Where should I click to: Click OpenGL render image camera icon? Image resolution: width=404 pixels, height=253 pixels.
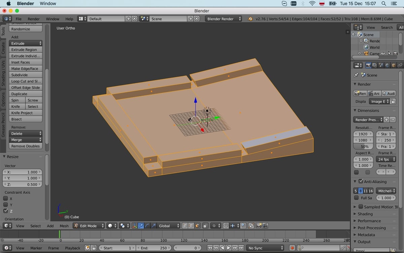tap(259, 226)
